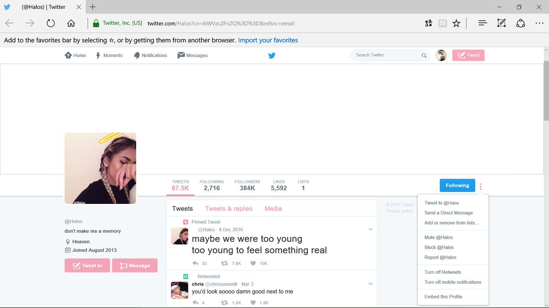Open the browser home page icon

pos(71,23)
